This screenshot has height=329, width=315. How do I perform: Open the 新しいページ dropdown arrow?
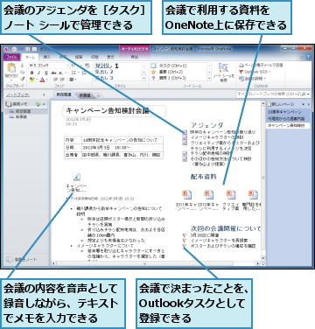(x=303, y=104)
